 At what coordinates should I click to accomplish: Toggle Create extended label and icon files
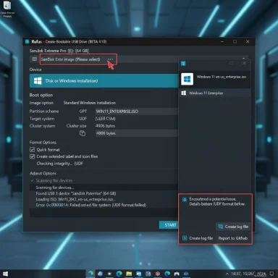[32, 156]
